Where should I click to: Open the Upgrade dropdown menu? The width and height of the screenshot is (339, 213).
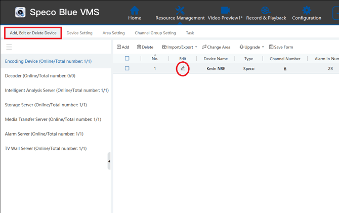pyautogui.click(x=251, y=47)
